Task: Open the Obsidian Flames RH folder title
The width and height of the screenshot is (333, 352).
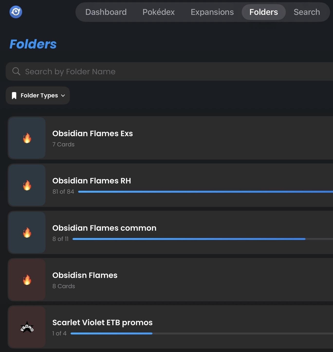Action: click(x=92, y=181)
